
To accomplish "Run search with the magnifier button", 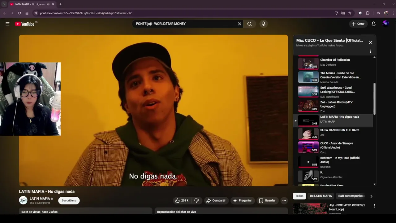I will (x=249, y=24).
